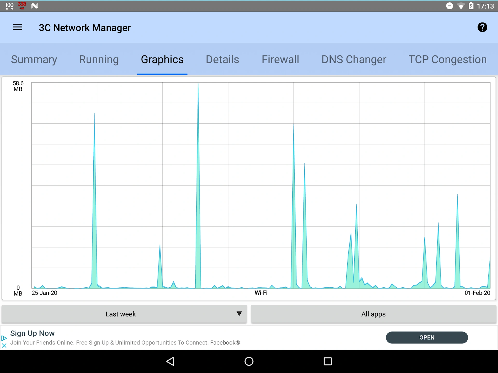Open the DNS Changer tab

point(354,59)
